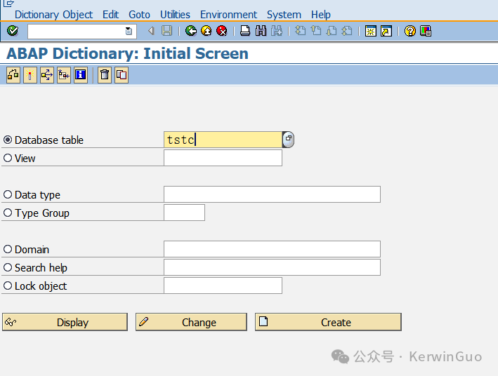Screen dimensions: 498x376
Task: Click the Lock object input field
Action: click(x=223, y=286)
